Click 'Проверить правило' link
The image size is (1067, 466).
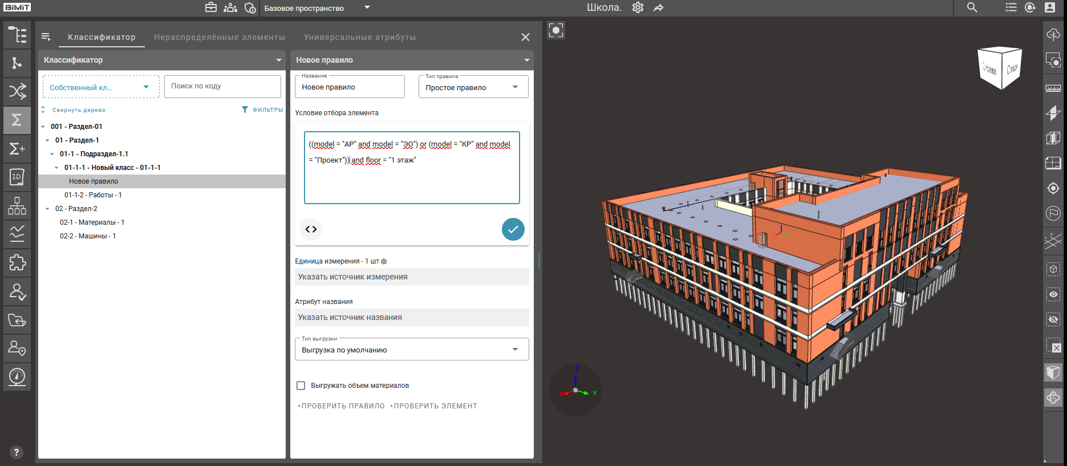click(342, 406)
